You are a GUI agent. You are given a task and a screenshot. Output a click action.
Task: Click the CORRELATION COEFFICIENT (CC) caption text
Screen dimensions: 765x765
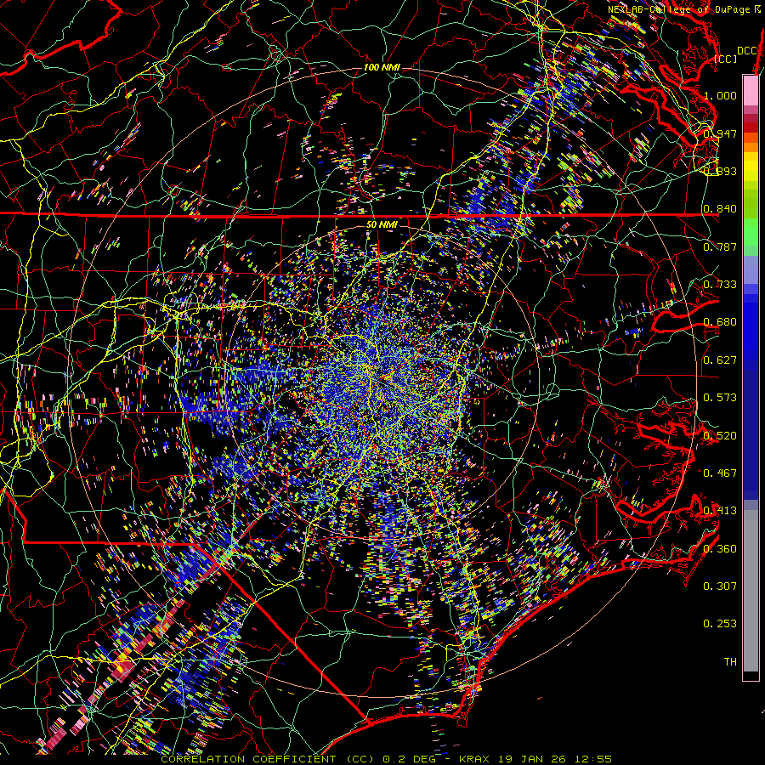268,759
